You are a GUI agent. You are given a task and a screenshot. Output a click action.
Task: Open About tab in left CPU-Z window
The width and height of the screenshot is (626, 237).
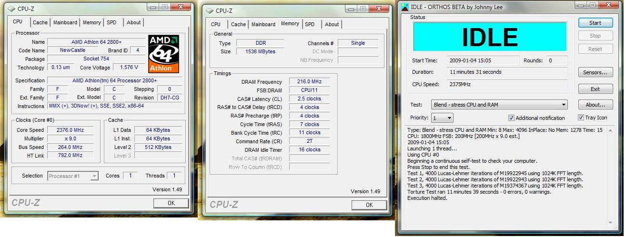[x=133, y=22]
